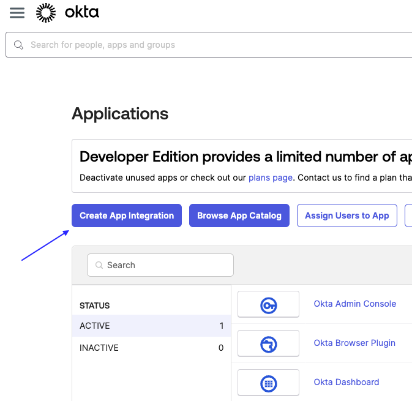412x401 pixels.
Task: Open the Okta Browser Plugin link
Action: coord(354,343)
